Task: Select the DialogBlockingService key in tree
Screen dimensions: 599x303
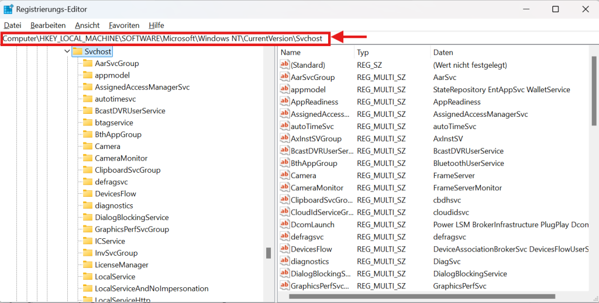Action: point(132,217)
